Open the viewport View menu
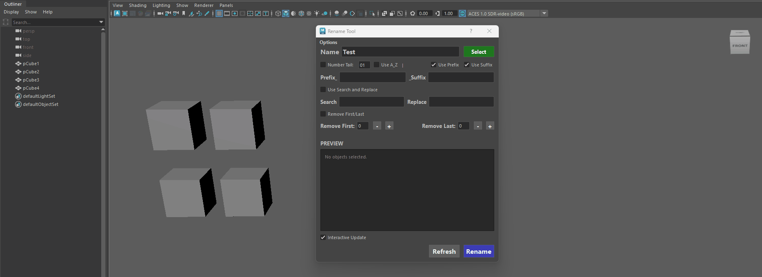 118,5
